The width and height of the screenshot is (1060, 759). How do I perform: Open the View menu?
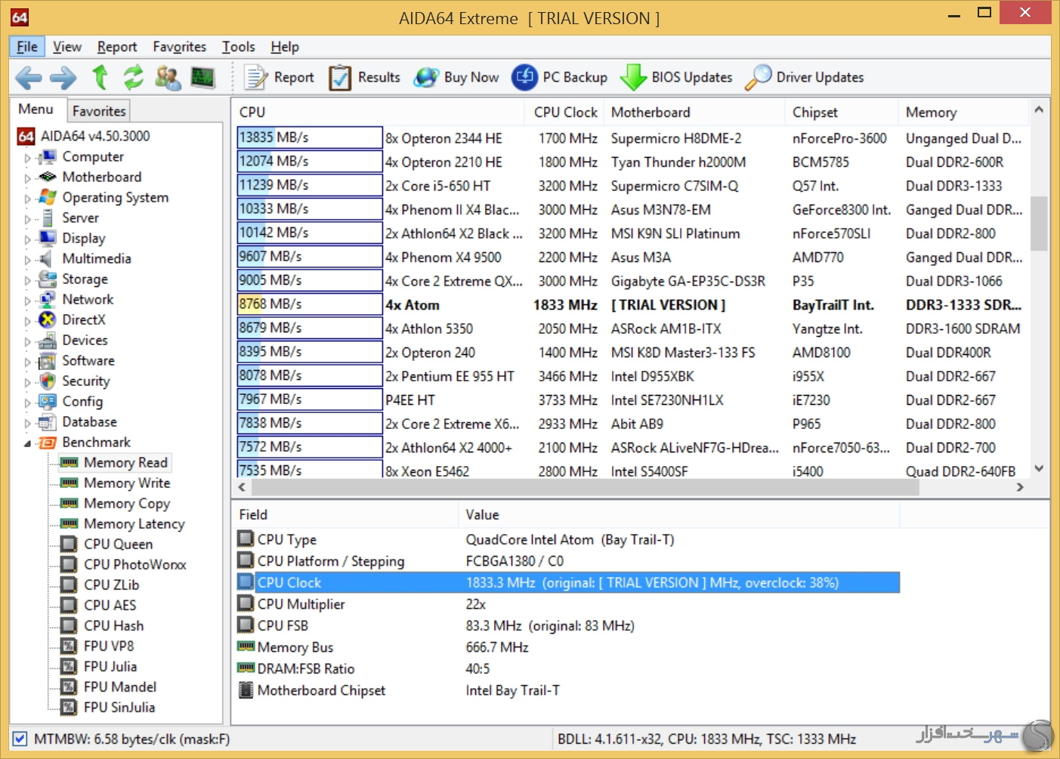67,47
